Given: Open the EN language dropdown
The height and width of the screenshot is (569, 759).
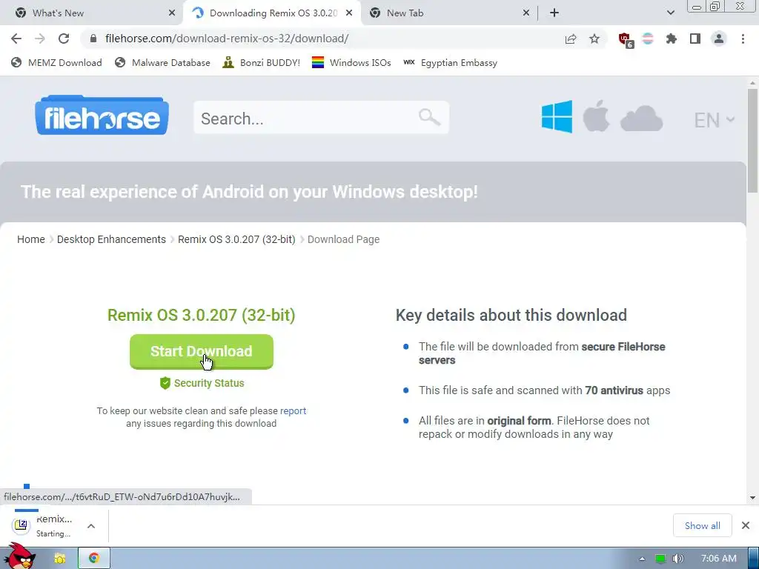Looking at the screenshot, I should (x=714, y=120).
